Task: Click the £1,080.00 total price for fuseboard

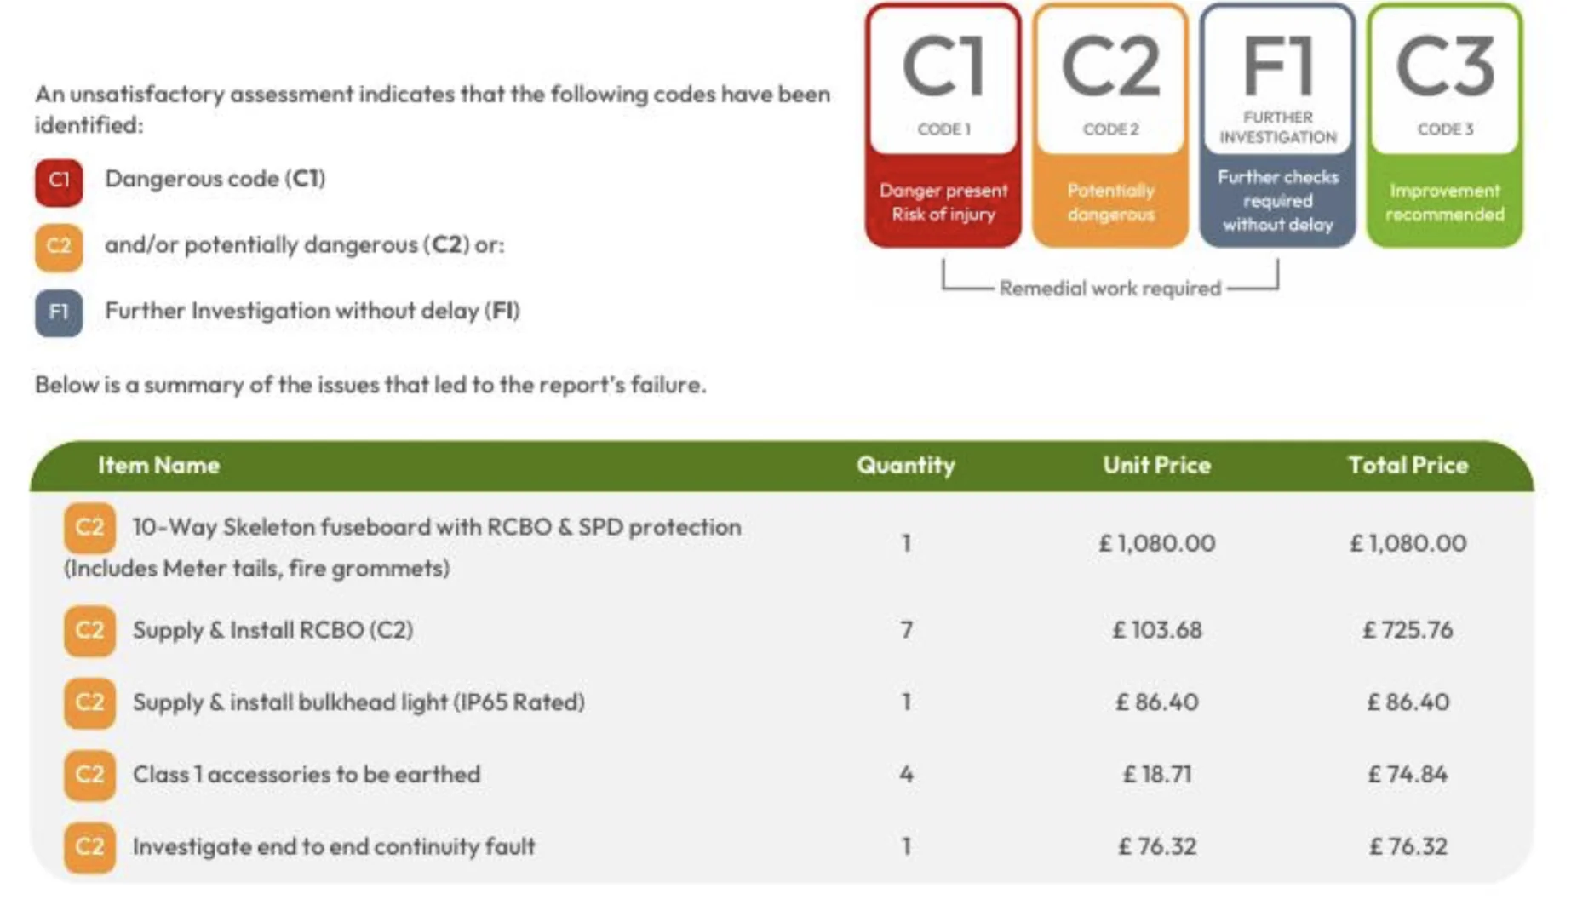Action: pyautogui.click(x=1408, y=543)
